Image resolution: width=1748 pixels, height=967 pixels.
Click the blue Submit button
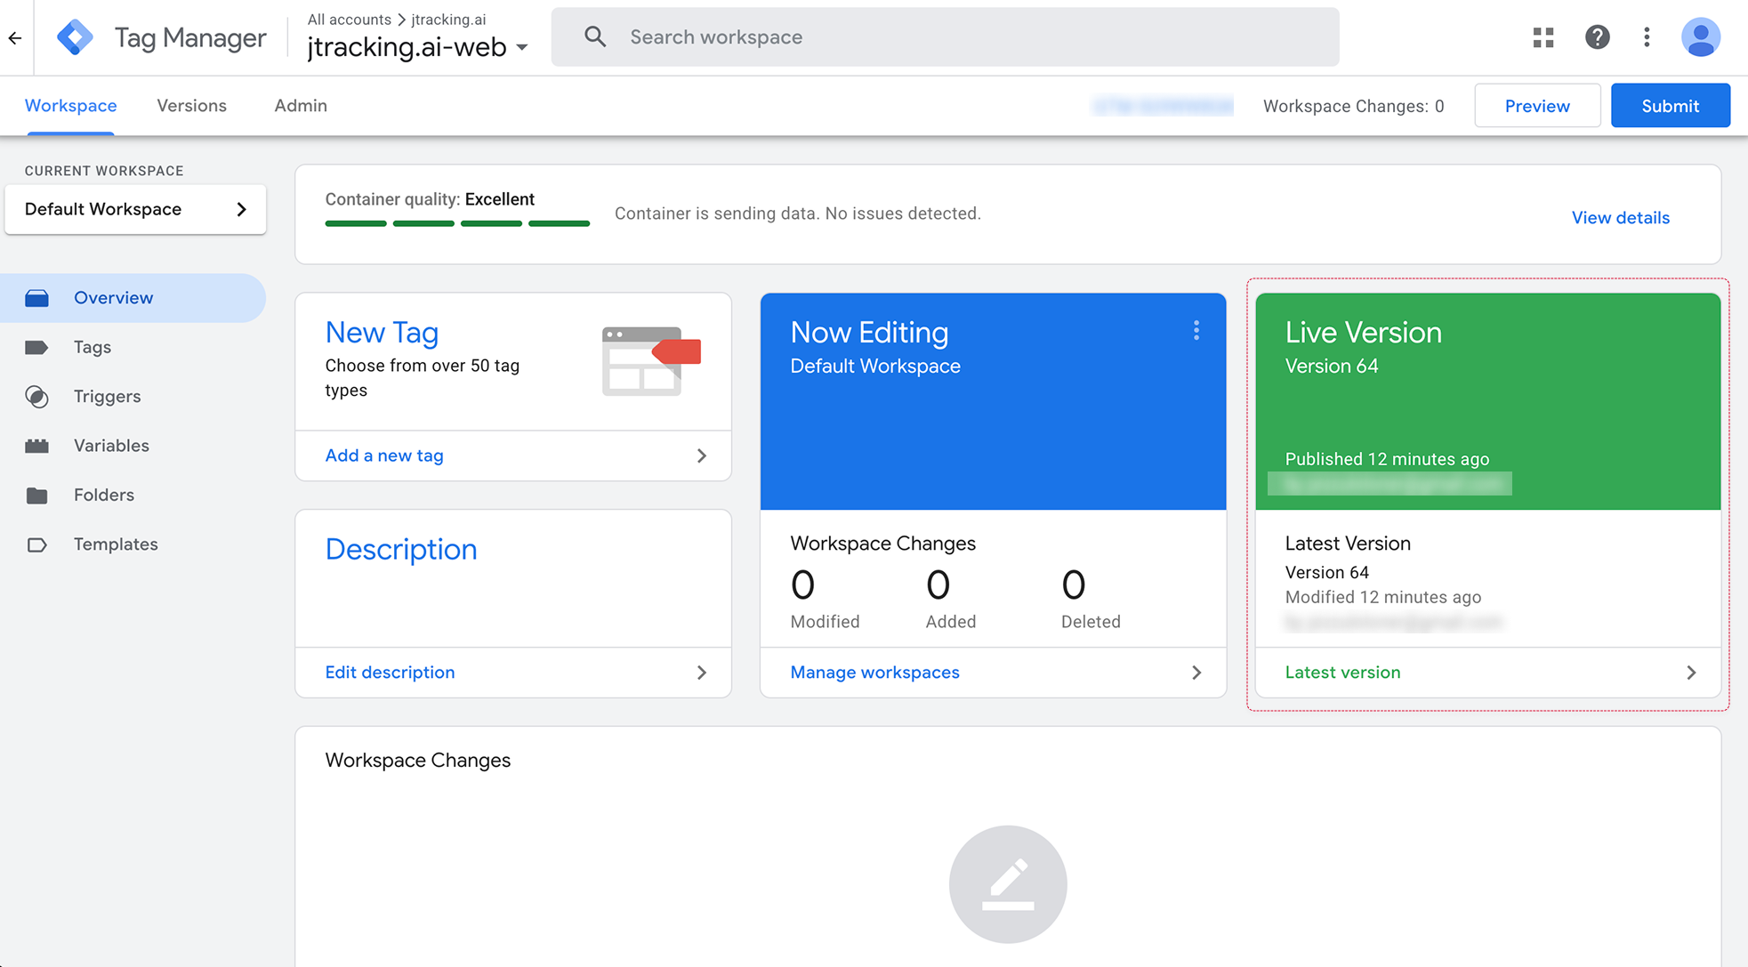click(1670, 106)
